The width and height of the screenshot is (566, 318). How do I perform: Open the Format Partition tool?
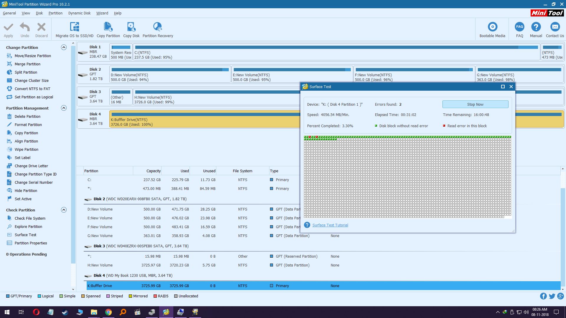coord(28,125)
